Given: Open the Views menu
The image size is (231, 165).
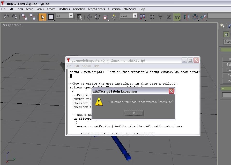Looking at the screenshot, I should (40, 9).
